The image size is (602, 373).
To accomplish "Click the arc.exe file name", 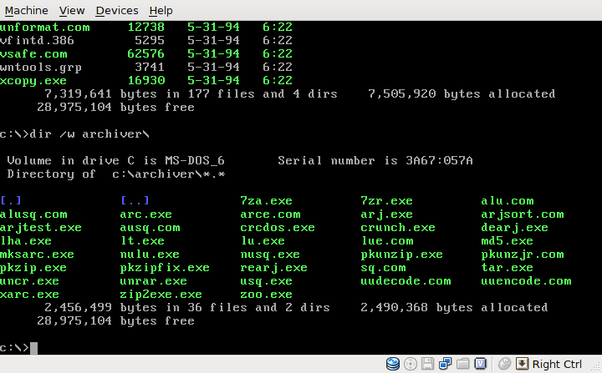I will [x=145, y=214].
